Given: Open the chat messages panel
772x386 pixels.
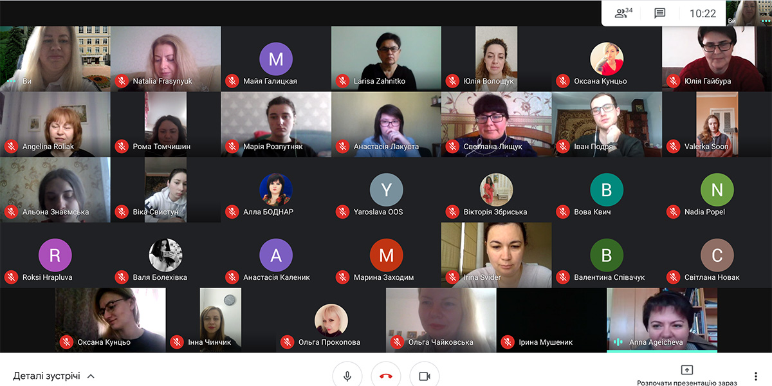Looking at the screenshot, I should [x=659, y=13].
